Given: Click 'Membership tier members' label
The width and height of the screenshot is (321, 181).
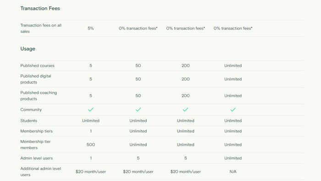Looking at the screenshot, I should pos(35,145).
